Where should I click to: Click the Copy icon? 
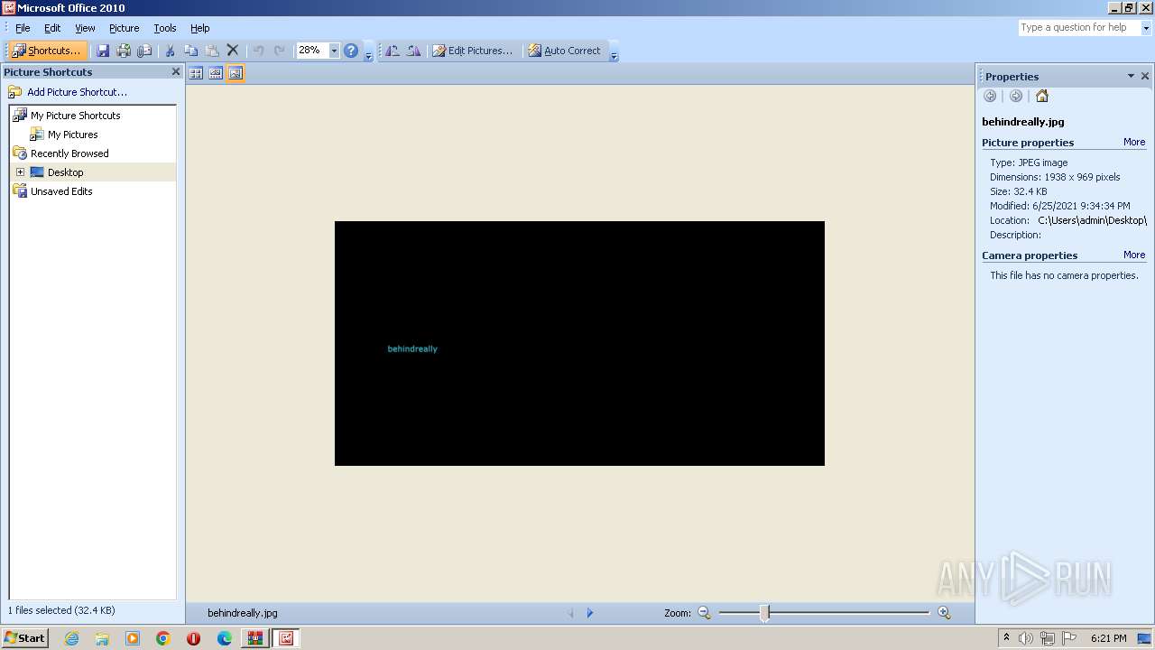pos(190,51)
